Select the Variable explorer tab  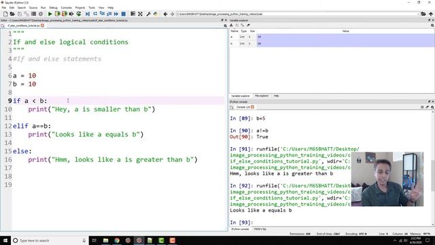coord(240,96)
